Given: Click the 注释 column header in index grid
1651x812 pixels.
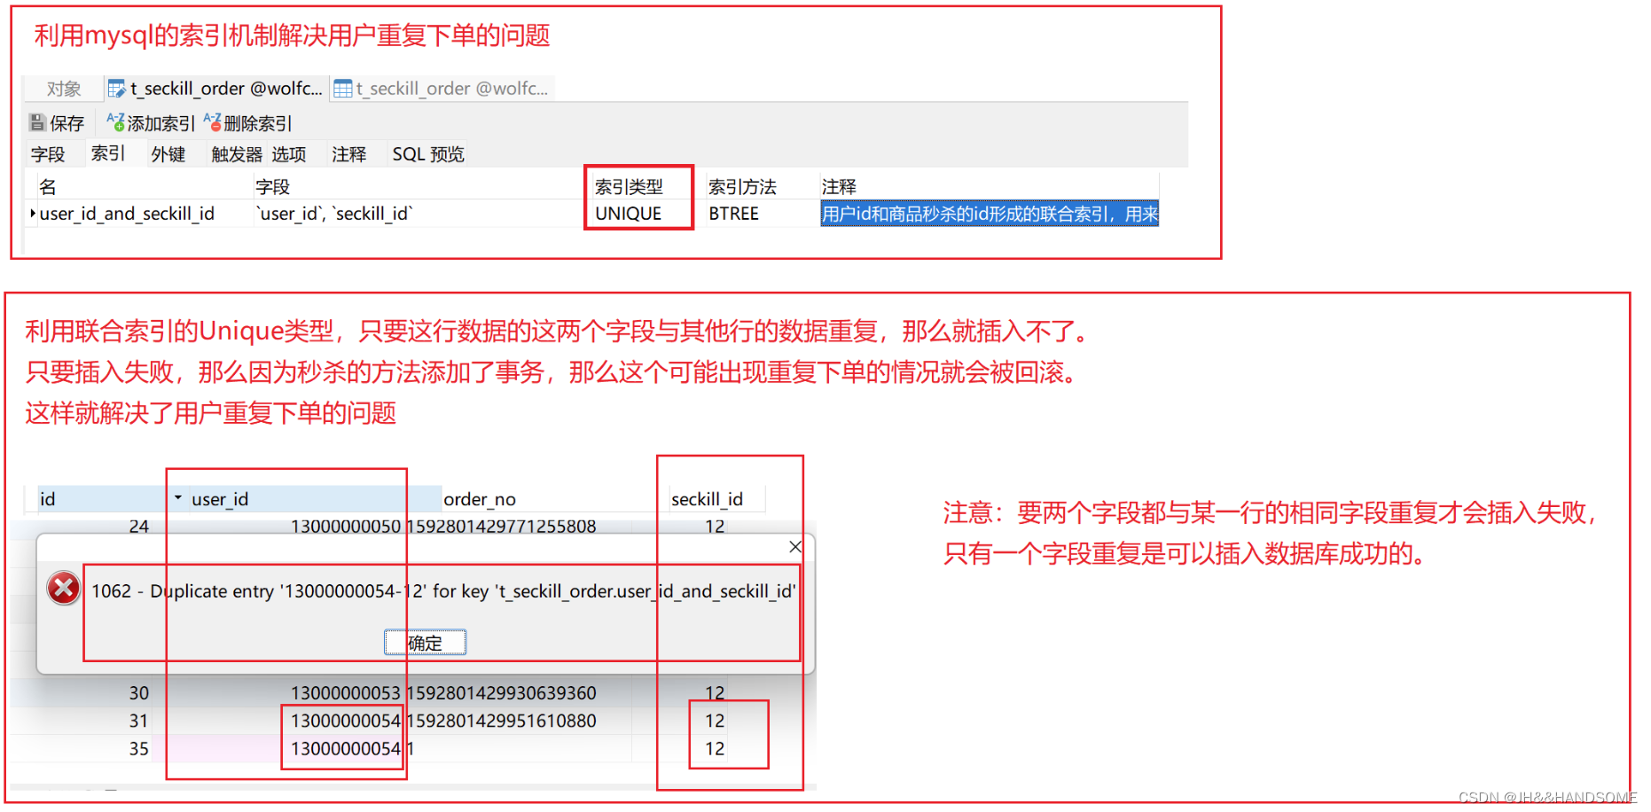Looking at the screenshot, I should [x=839, y=187].
